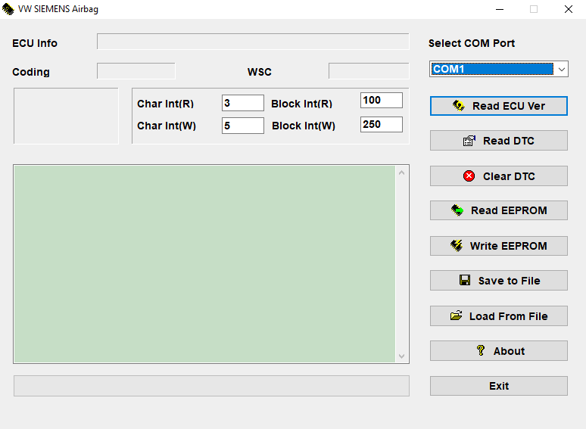Click the app chip icon in title bar
The image size is (586, 429).
[8, 9]
